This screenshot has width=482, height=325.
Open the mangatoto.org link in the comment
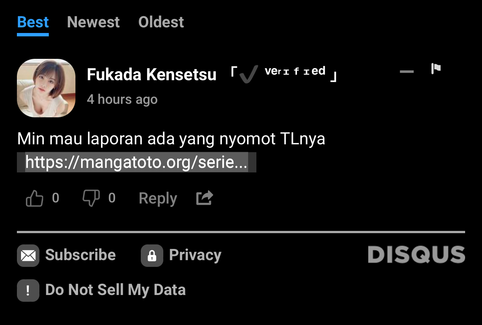[x=137, y=162]
